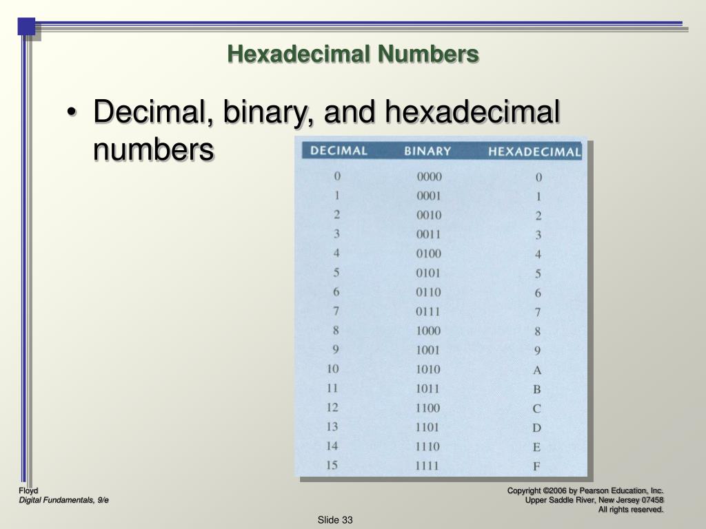Click binary cell 0110
Viewport: 706px width, 529px height.
coord(427,293)
